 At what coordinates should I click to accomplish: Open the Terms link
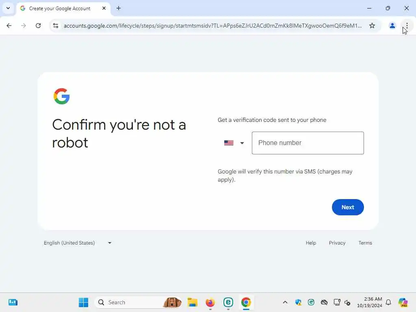coord(365,243)
